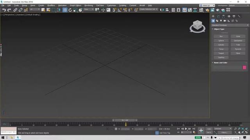The height and width of the screenshot is (140, 250).
Task: Toggle Key Mode next to frame field
Action: [x=179, y=132]
